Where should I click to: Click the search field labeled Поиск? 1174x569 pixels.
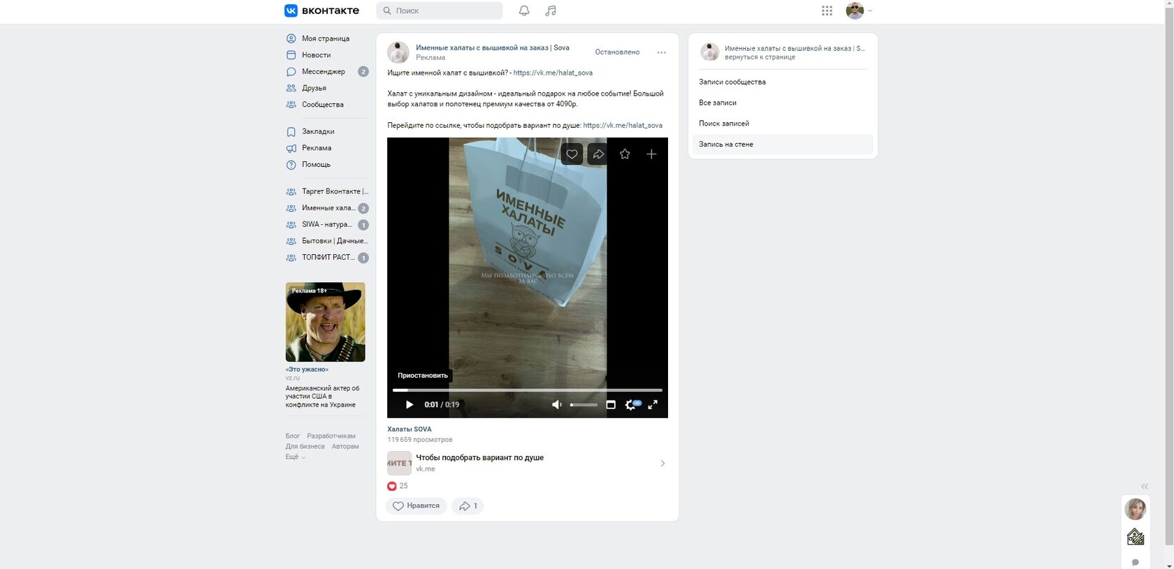click(440, 10)
